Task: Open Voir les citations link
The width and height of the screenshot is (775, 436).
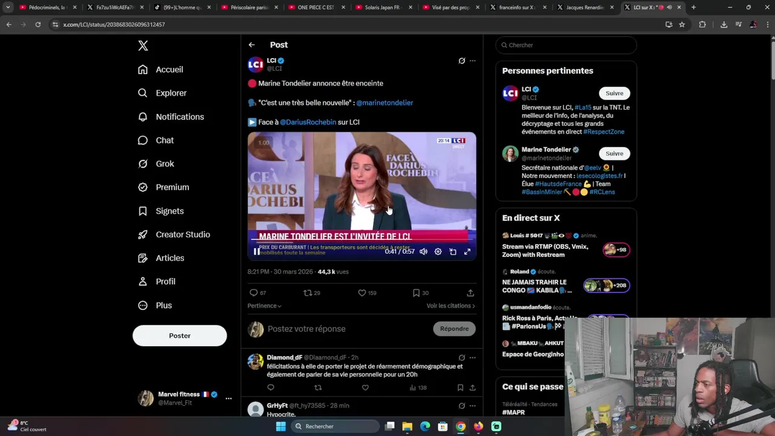Action: [x=450, y=306]
